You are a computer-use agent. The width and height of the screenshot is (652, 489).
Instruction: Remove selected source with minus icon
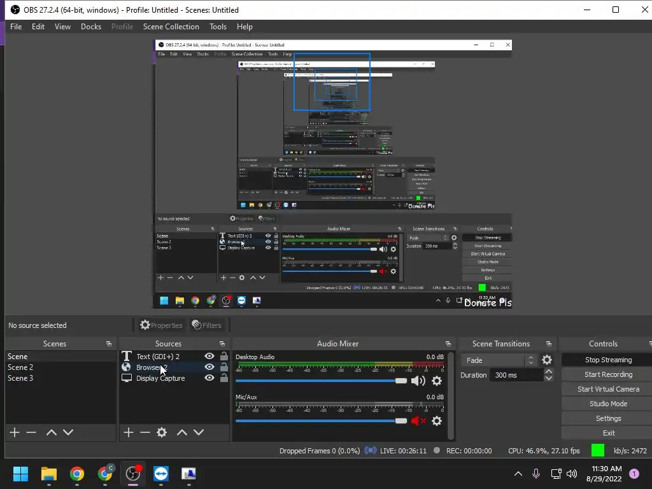pyautogui.click(x=145, y=432)
